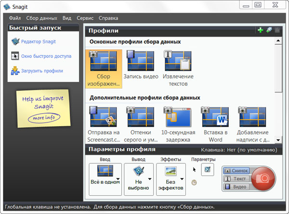Open the Сервис menu

point(85,18)
